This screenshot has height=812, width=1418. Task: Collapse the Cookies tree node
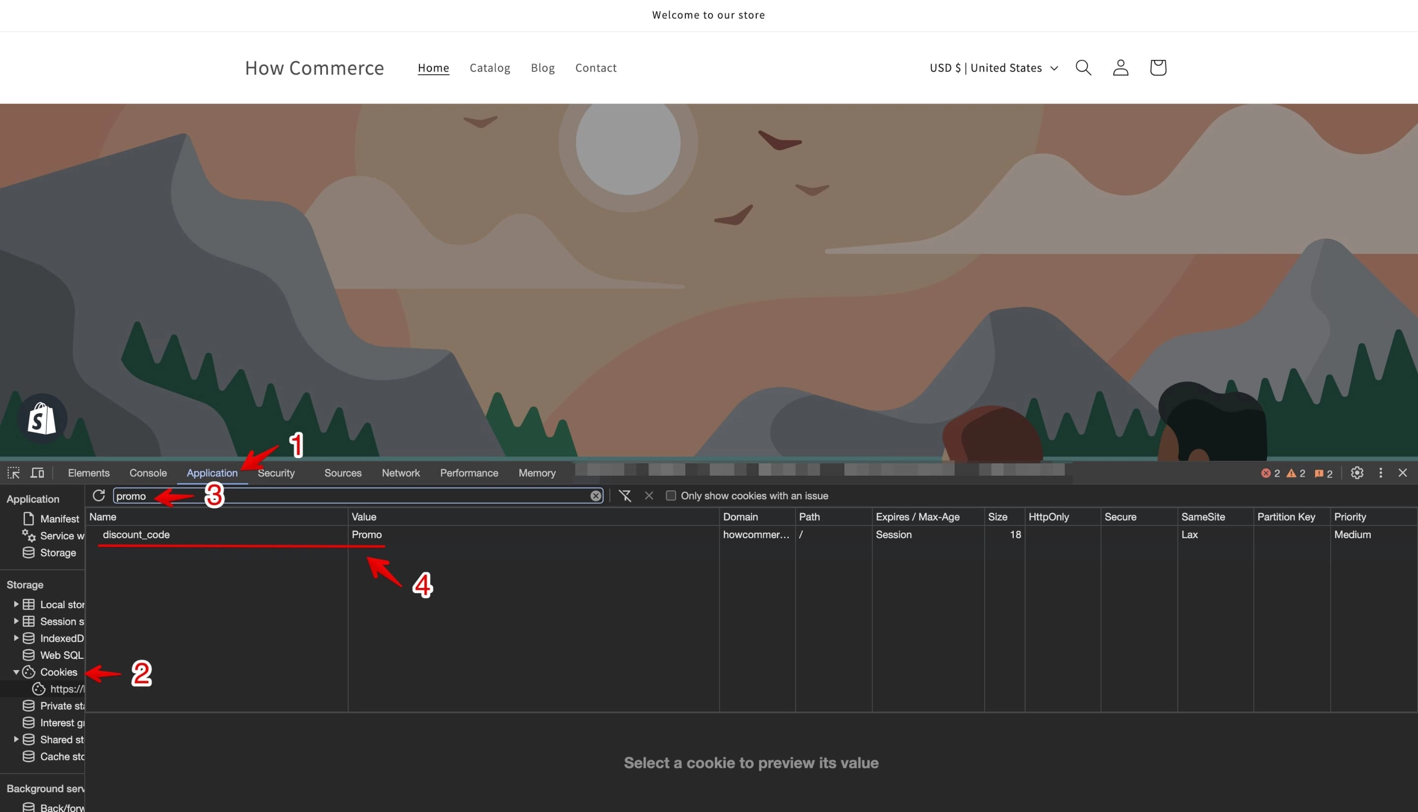[16, 672]
